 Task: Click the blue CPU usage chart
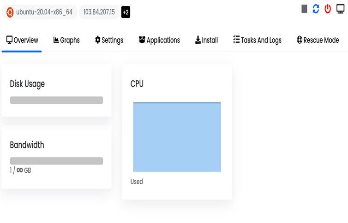177,137
